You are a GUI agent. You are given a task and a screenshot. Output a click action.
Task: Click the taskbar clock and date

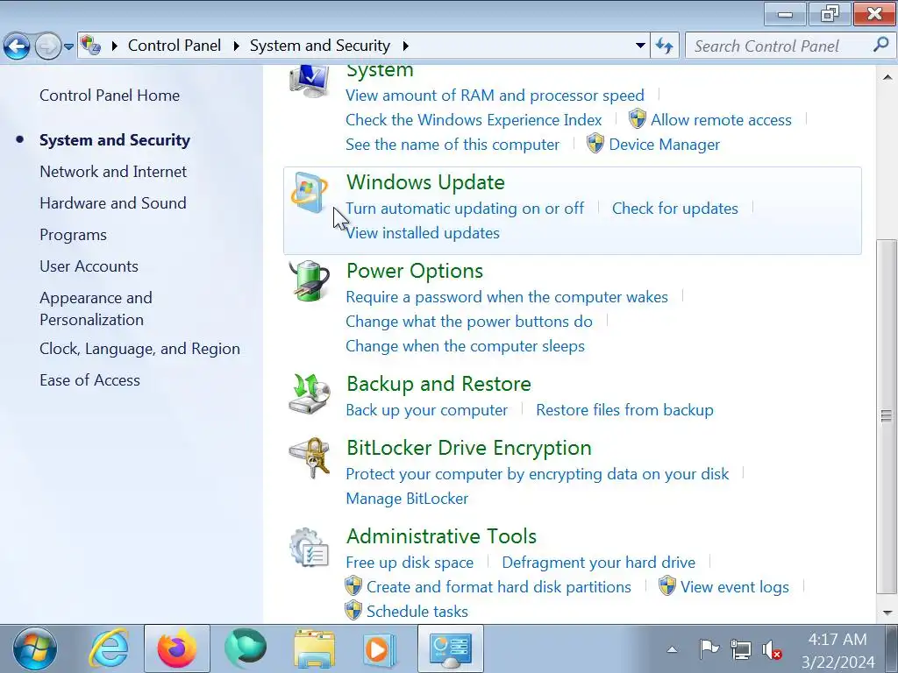coord(837,650)
